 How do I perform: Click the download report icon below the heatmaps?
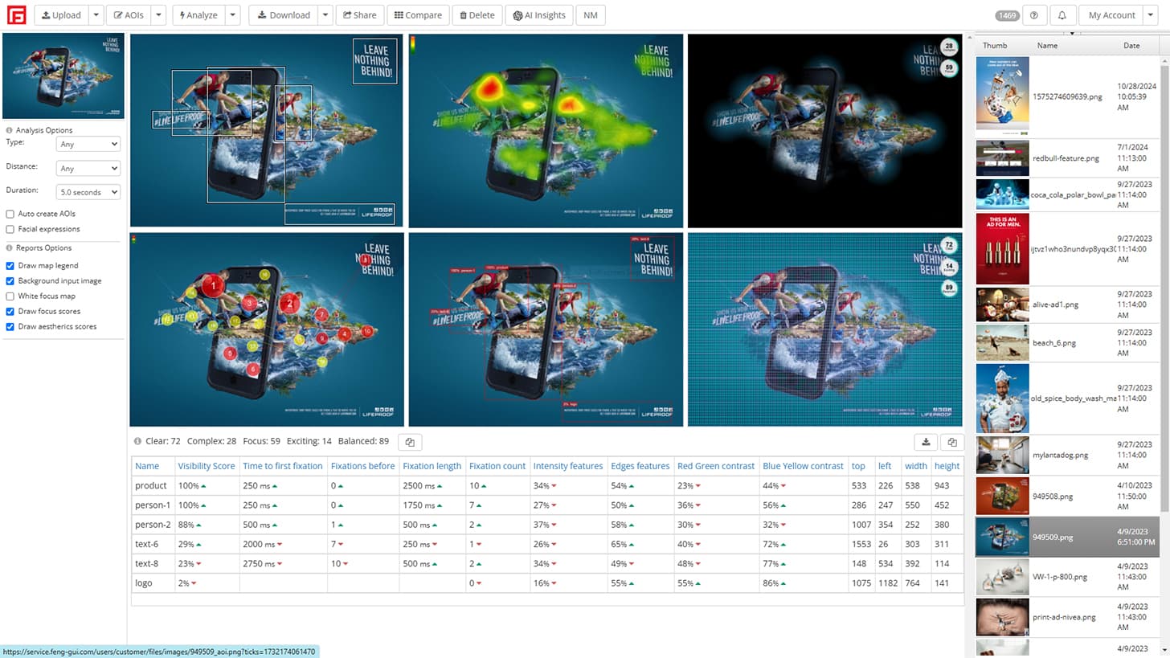[x=925, y=441]
